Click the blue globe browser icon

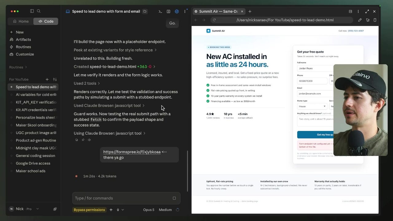177,11
